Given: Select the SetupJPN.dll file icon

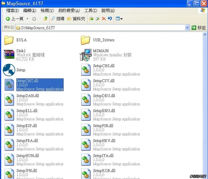Looking at the screenshot, I should point(9,174).
